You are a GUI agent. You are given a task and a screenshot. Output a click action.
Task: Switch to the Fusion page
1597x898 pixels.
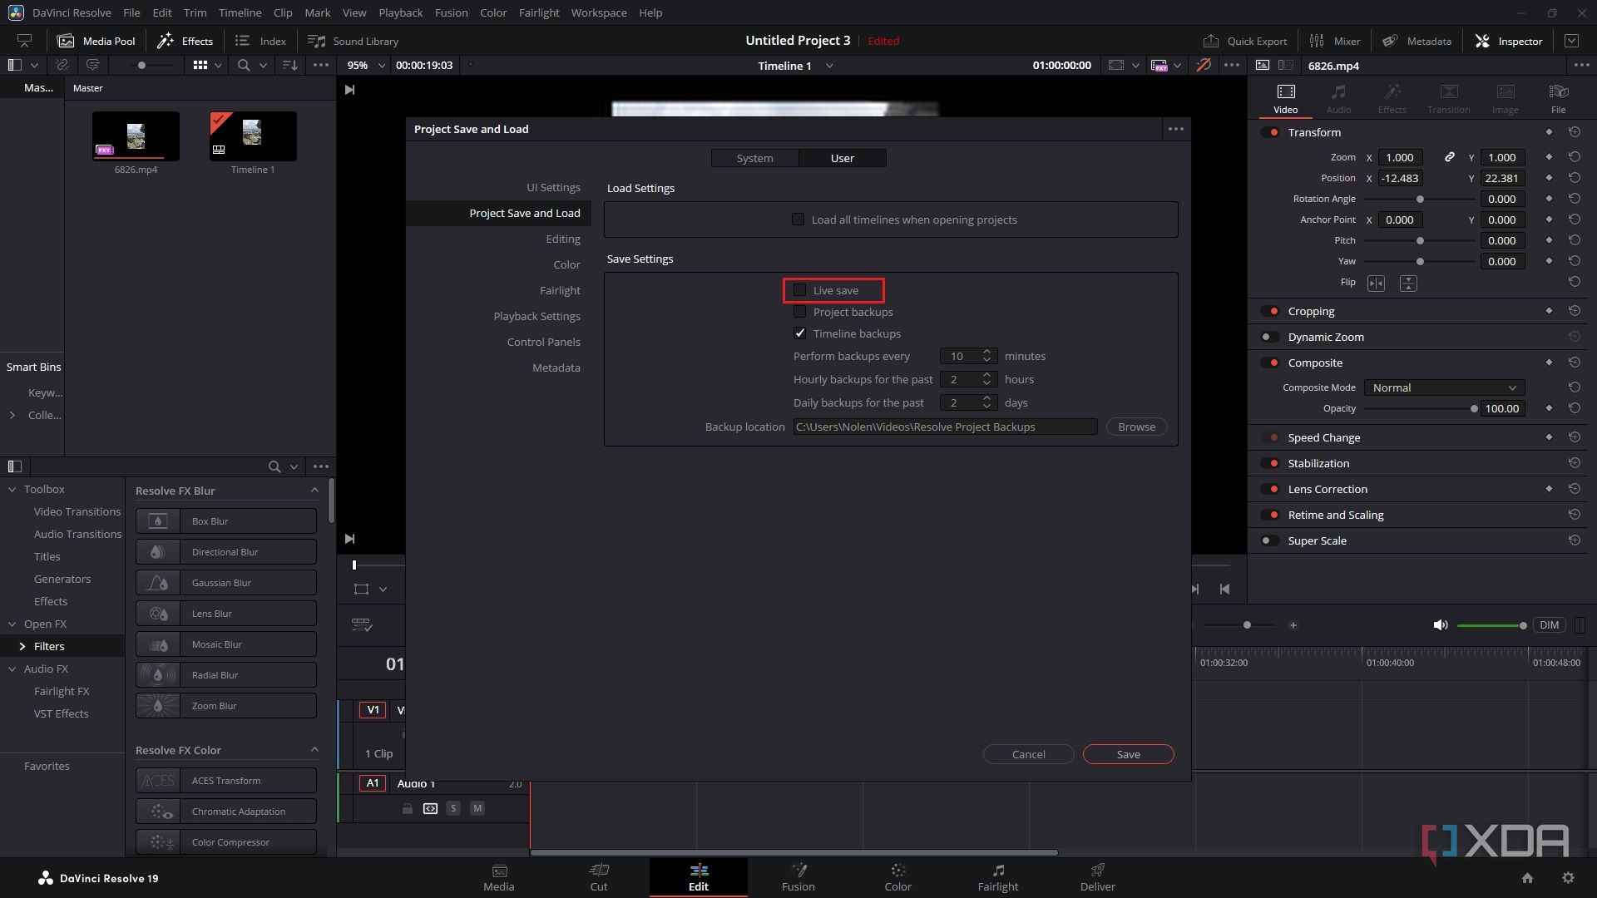pyautogui.click(x=798, y=877)
